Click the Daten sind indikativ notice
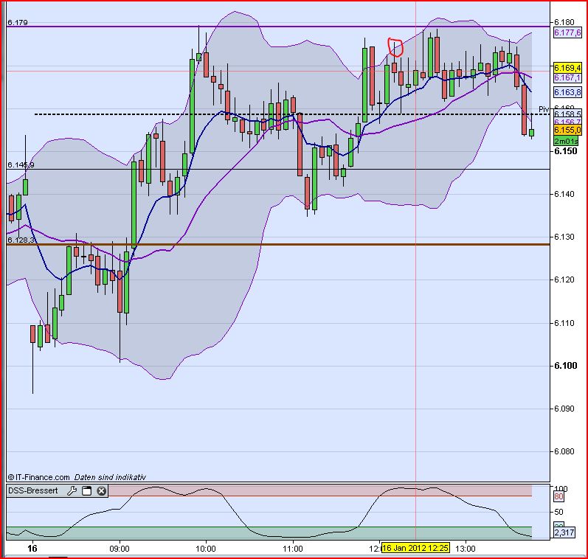This screenshot has height=559, width=588. 110,477
